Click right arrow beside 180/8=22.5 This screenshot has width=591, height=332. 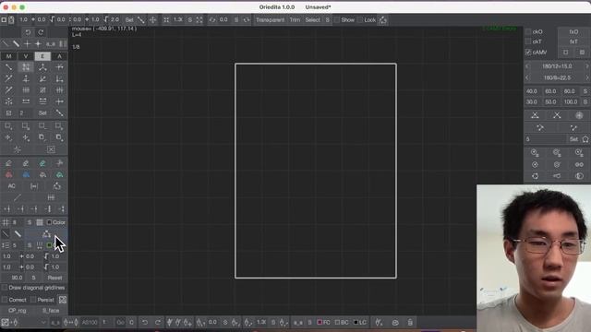[x=587, y=77]
